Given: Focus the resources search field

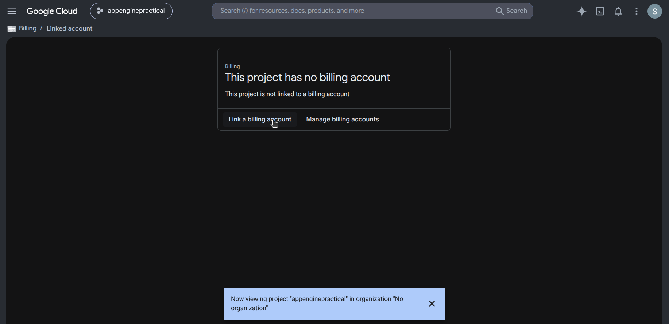Looking at the screenshot, I should (x=354, y=11).
